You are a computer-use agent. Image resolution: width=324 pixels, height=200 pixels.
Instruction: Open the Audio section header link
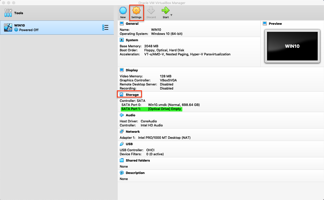pos(131,115)
